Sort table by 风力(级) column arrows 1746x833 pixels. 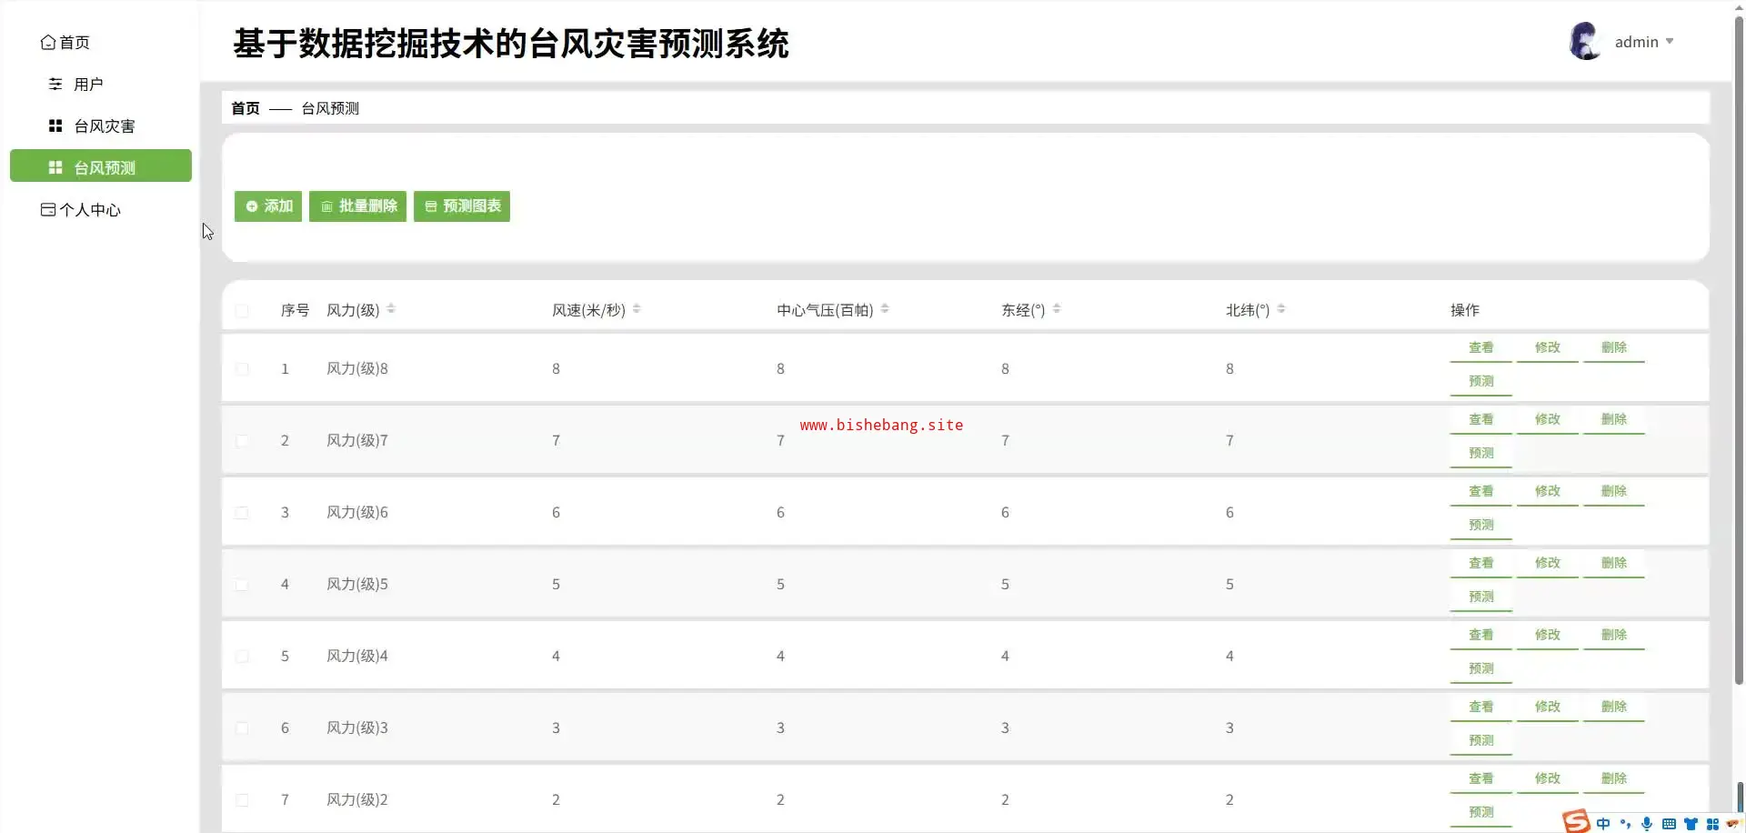point(391,309)
